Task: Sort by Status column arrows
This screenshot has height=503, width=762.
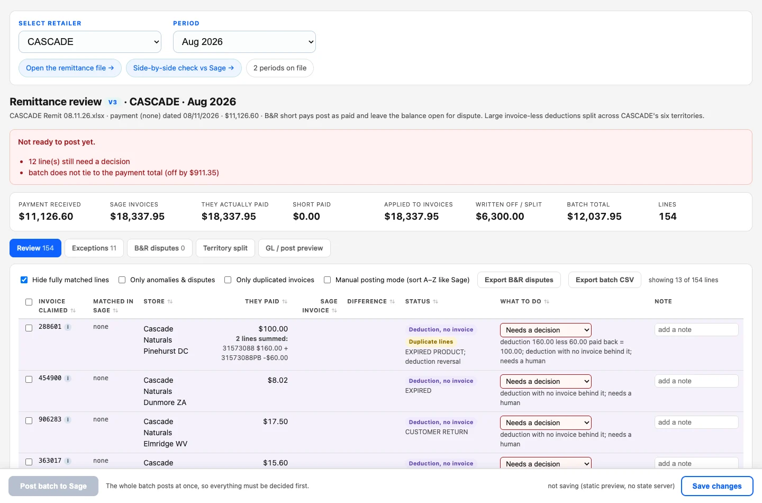Action: click(x=436, y=302)
